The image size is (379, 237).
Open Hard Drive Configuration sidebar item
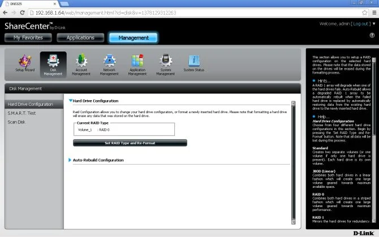click(x=34, y=104)
